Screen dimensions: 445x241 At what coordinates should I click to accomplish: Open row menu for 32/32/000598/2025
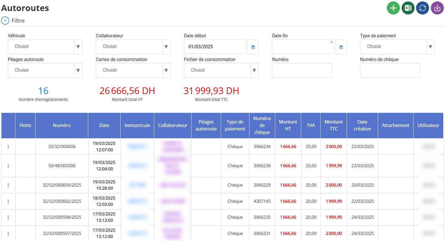pos(8,217)
